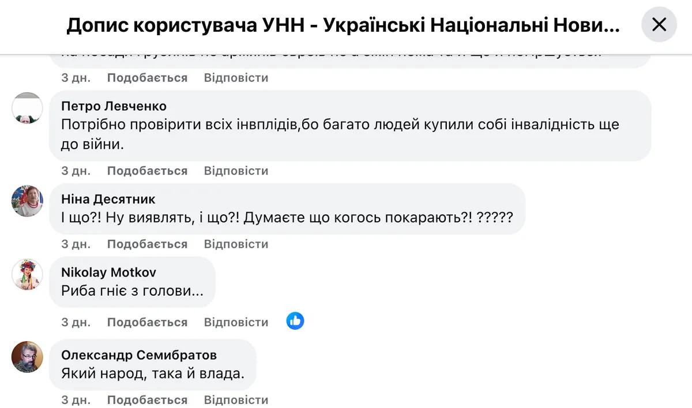Like Петро Левченко's comment with Подобається

point(147,171)
